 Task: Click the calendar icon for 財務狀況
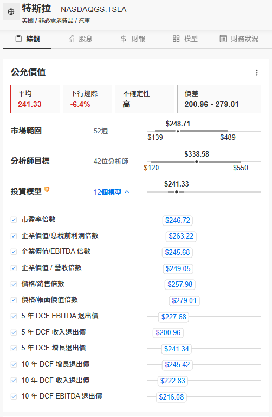(223, 39)
